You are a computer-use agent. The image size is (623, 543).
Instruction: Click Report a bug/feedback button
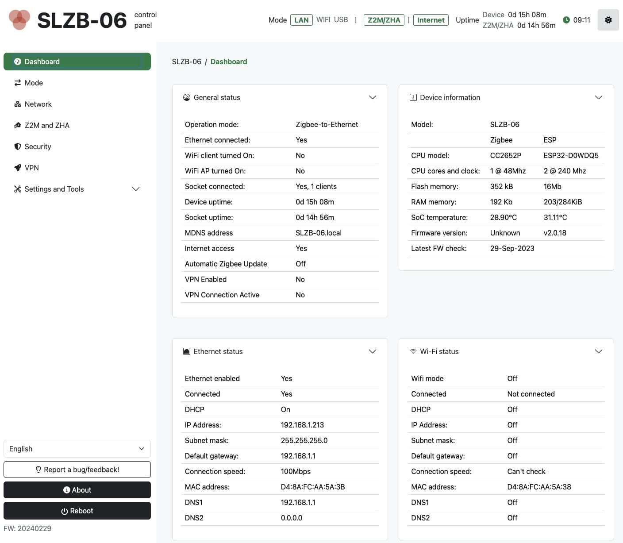pyautogui.click(x=77, y=470)
